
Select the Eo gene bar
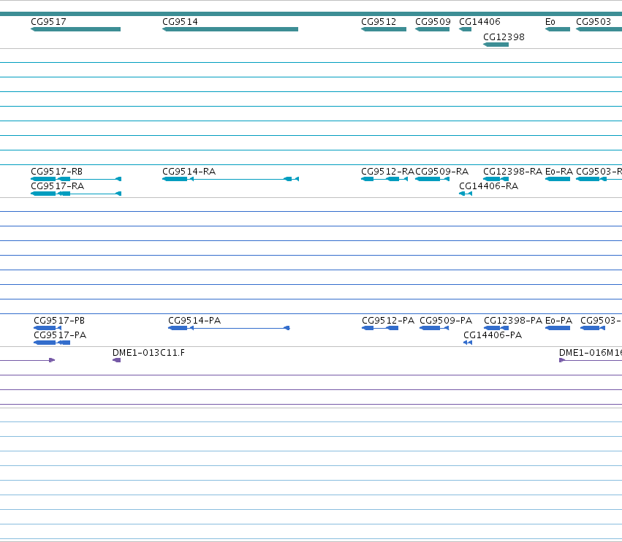[x=558, y=29]
